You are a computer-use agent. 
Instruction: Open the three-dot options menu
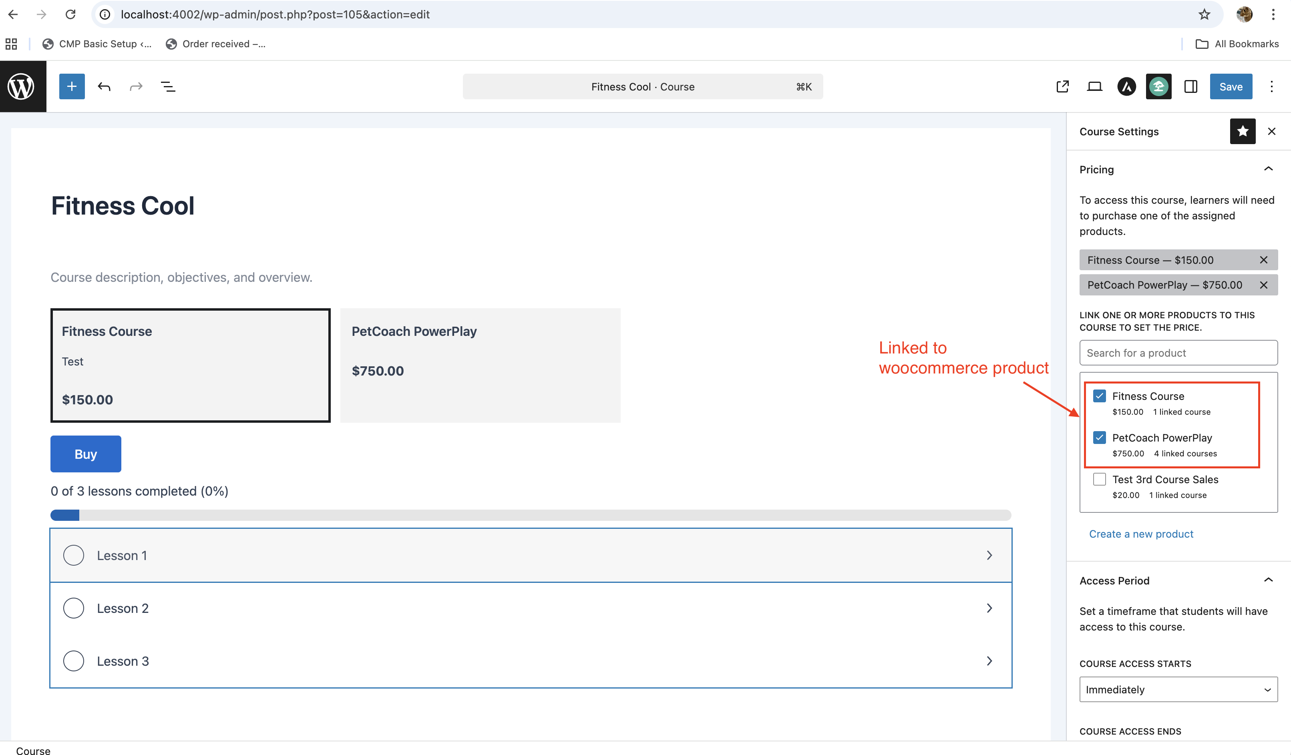click(x=1272, y=86)
